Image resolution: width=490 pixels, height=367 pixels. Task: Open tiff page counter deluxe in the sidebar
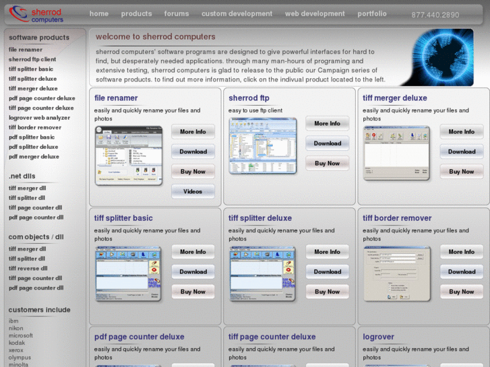[41, 108]
